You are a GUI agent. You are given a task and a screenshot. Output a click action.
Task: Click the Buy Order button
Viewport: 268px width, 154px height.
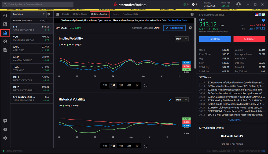tap(215, 39)
